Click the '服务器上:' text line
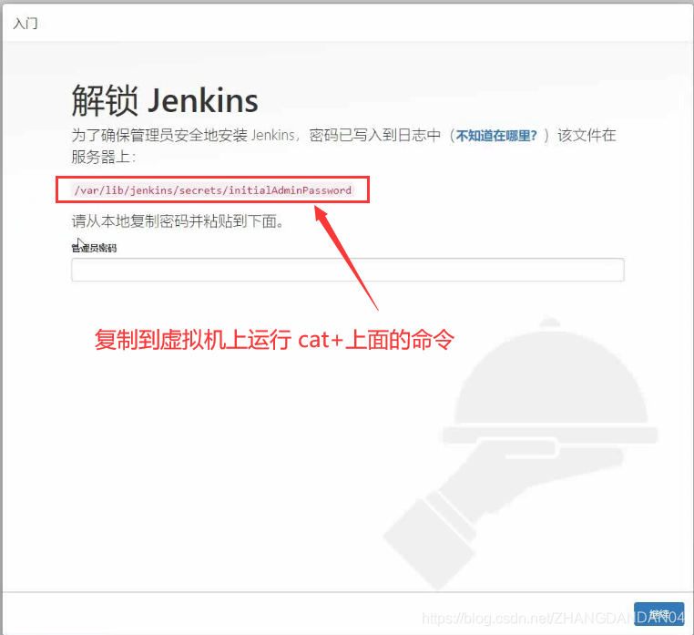The height and width of the screenshot is (635, 694). pos(103,156)
